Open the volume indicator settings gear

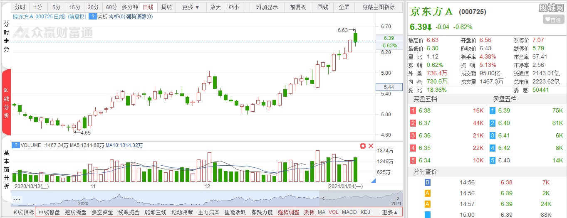363,146
